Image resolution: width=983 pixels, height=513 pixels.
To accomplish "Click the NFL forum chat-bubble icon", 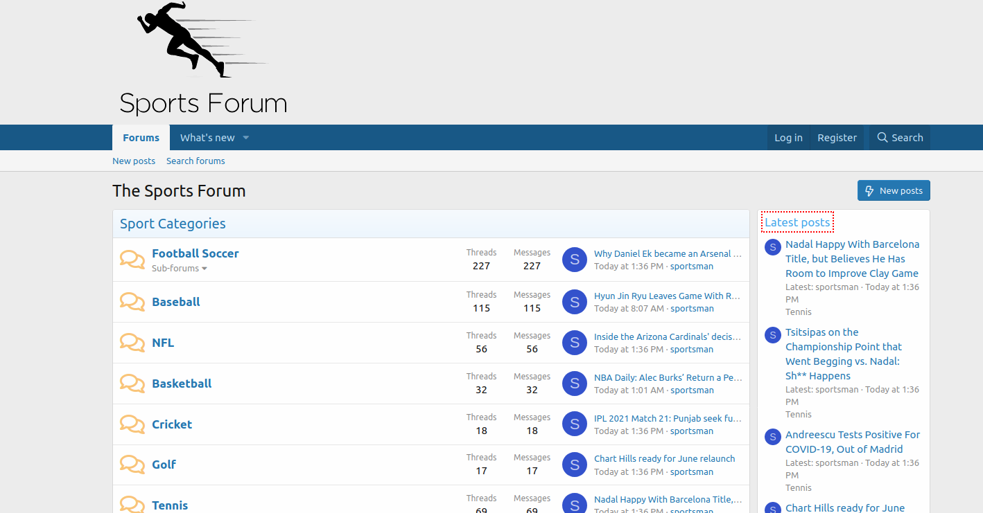I will tap(132, 343).
